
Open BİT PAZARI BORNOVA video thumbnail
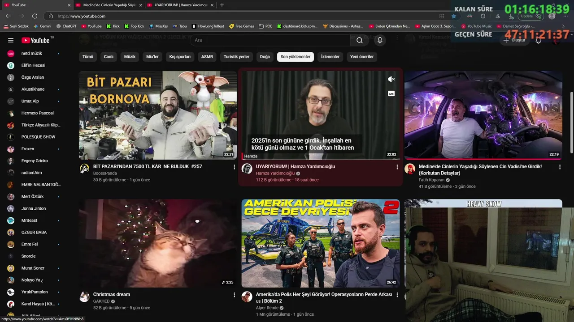[x=158, y=115]
